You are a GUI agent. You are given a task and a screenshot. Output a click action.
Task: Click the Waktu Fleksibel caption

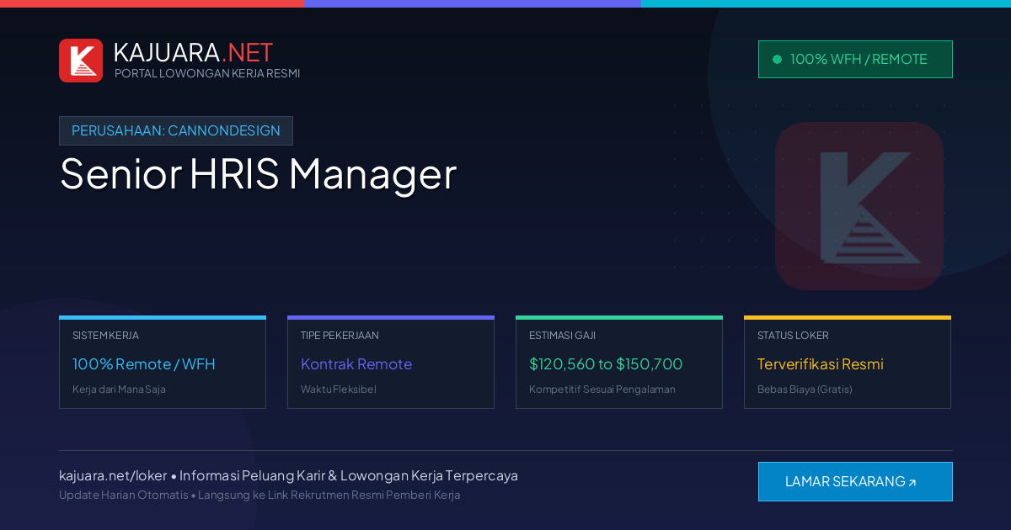point(339,390)
